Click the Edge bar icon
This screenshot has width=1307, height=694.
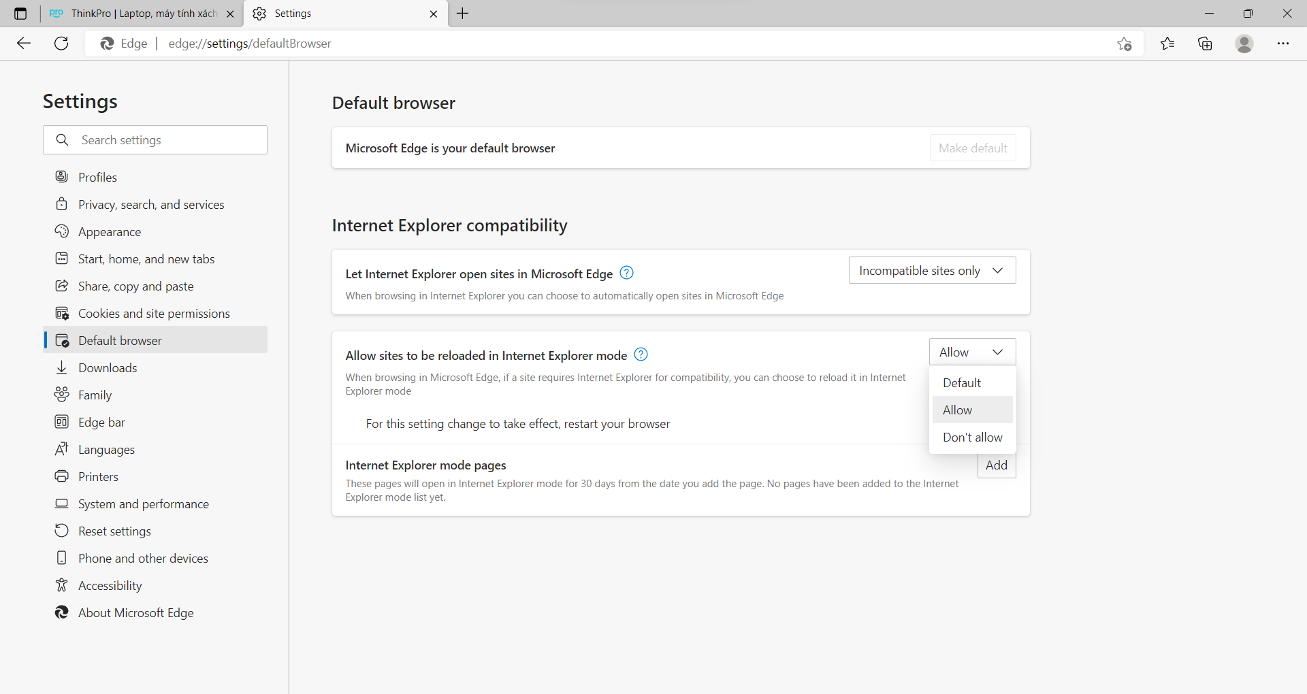61,422
